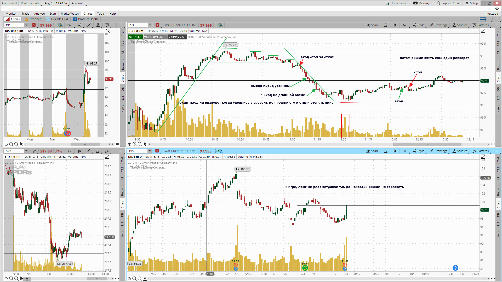The image size is (502, 282).
Task: Open drawings pencil on SPY chart
Action: 89,151
